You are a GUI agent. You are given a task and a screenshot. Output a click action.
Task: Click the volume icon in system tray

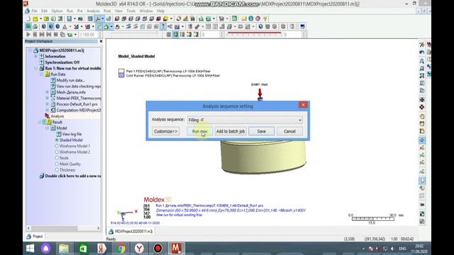[x=392, y=249]
